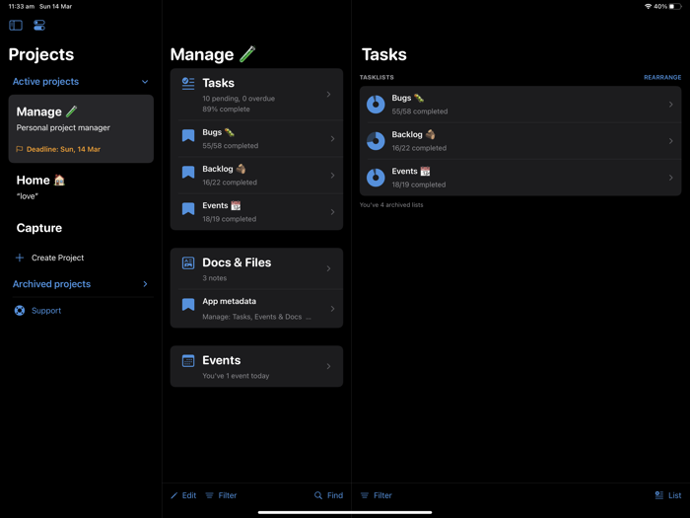Open the Support link
The width and height of the screenshot is (690, 518).
(x=46, y=311)
